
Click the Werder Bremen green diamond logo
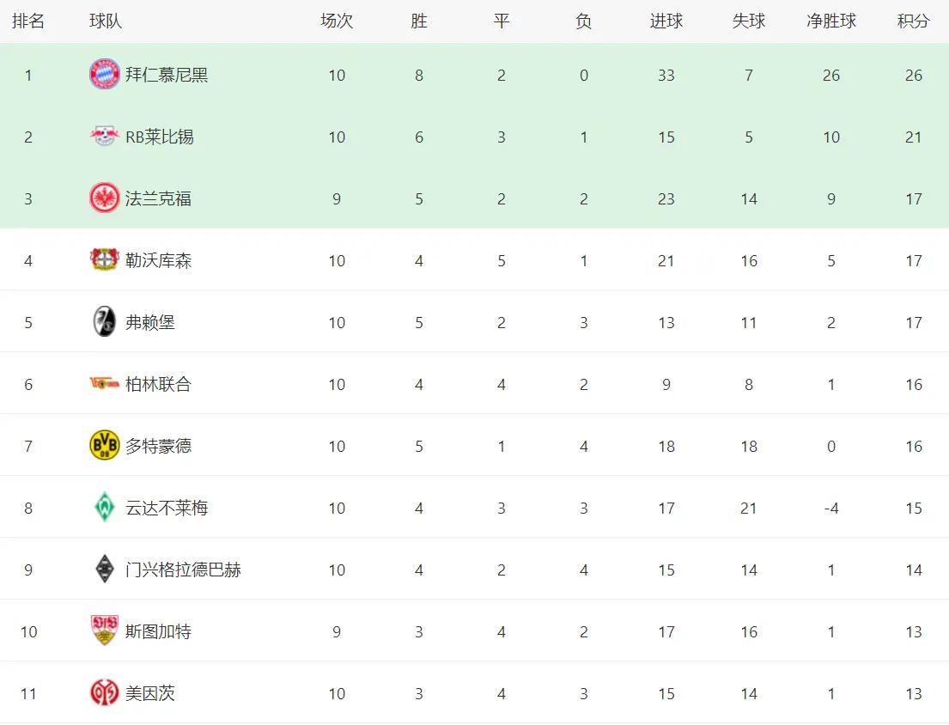click(x=104, y=507)
